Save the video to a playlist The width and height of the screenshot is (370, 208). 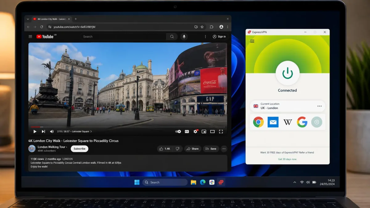(211, 149)
